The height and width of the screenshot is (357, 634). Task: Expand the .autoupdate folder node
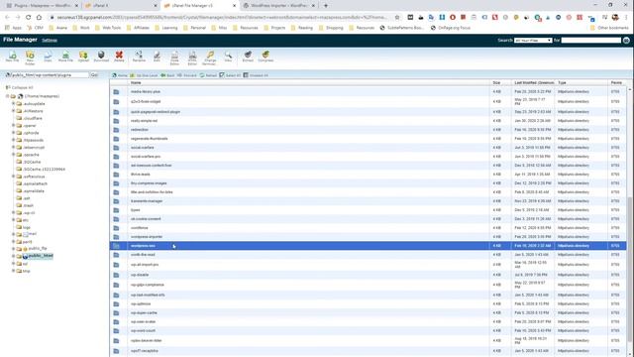[13, 103]
